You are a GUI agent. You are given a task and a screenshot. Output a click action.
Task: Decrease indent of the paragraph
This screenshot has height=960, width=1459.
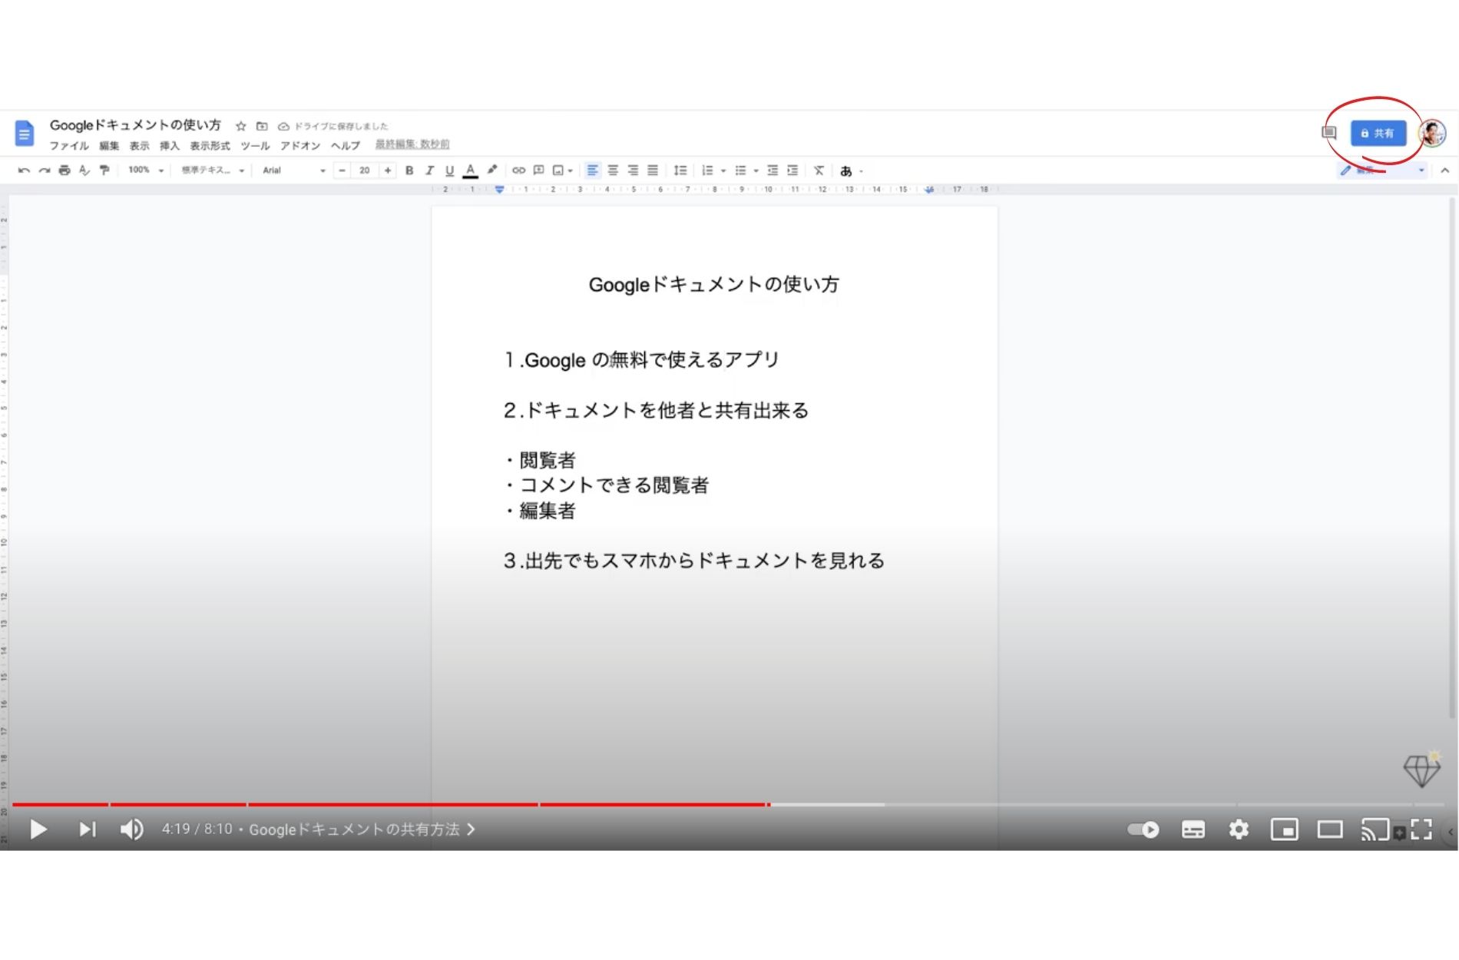coord(773,170)
